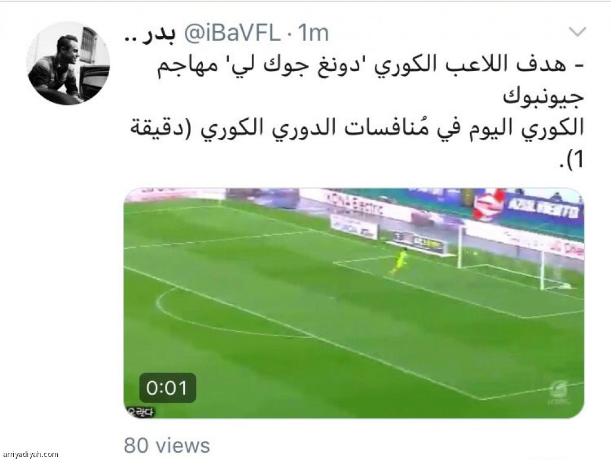Click the arriyadiyah.com watermark
This screenshot has width=611, height=460.
[x=30, y=454]
